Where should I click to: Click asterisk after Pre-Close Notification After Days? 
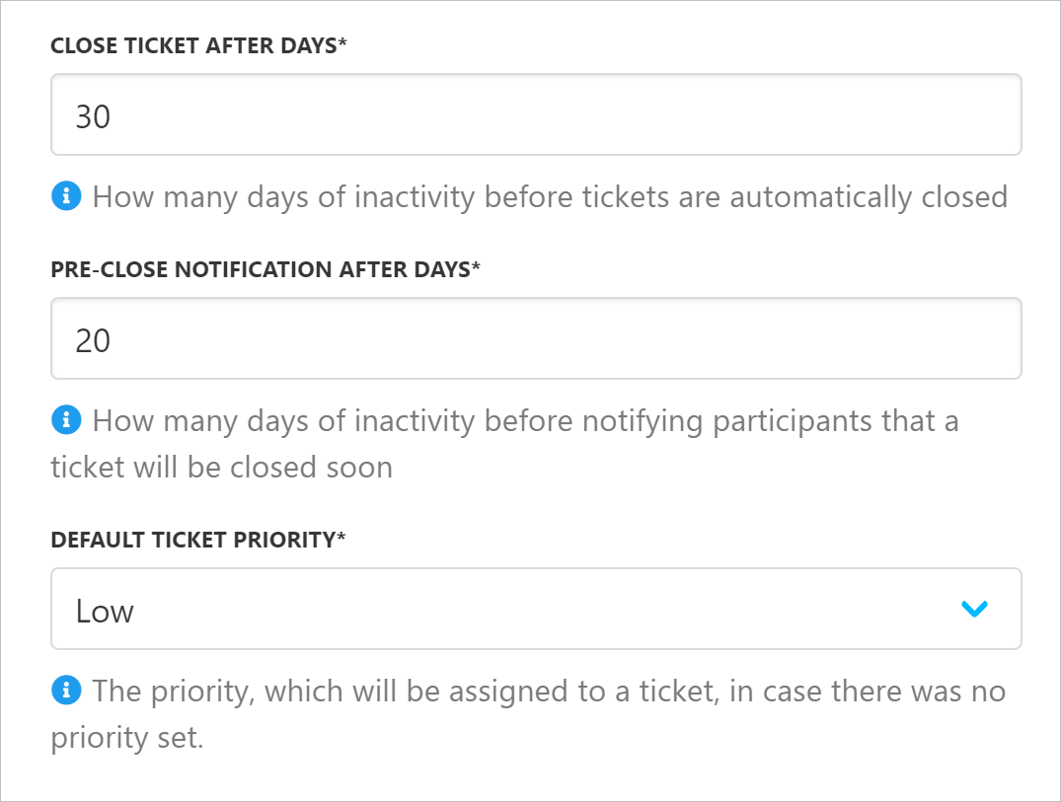476,269
